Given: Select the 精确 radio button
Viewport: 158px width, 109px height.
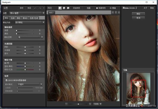Looking at the screenshot, I should (x=110, y=8).
